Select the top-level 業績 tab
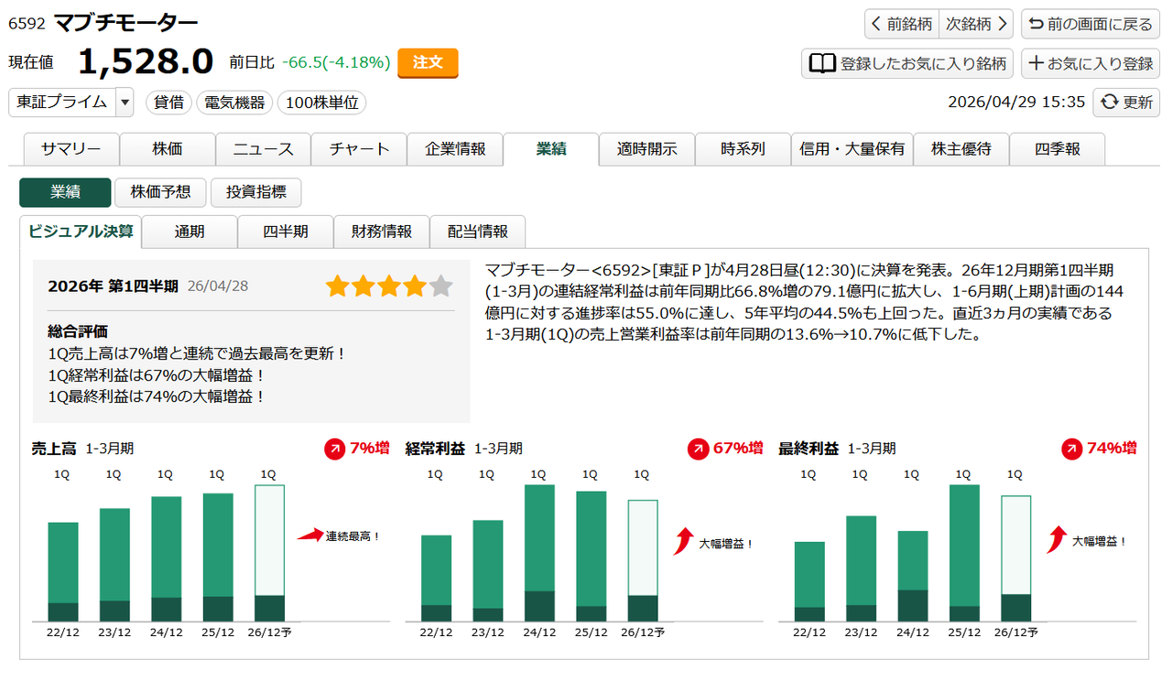The width and height of the screenshot is (1172, 681). (551, 149)
